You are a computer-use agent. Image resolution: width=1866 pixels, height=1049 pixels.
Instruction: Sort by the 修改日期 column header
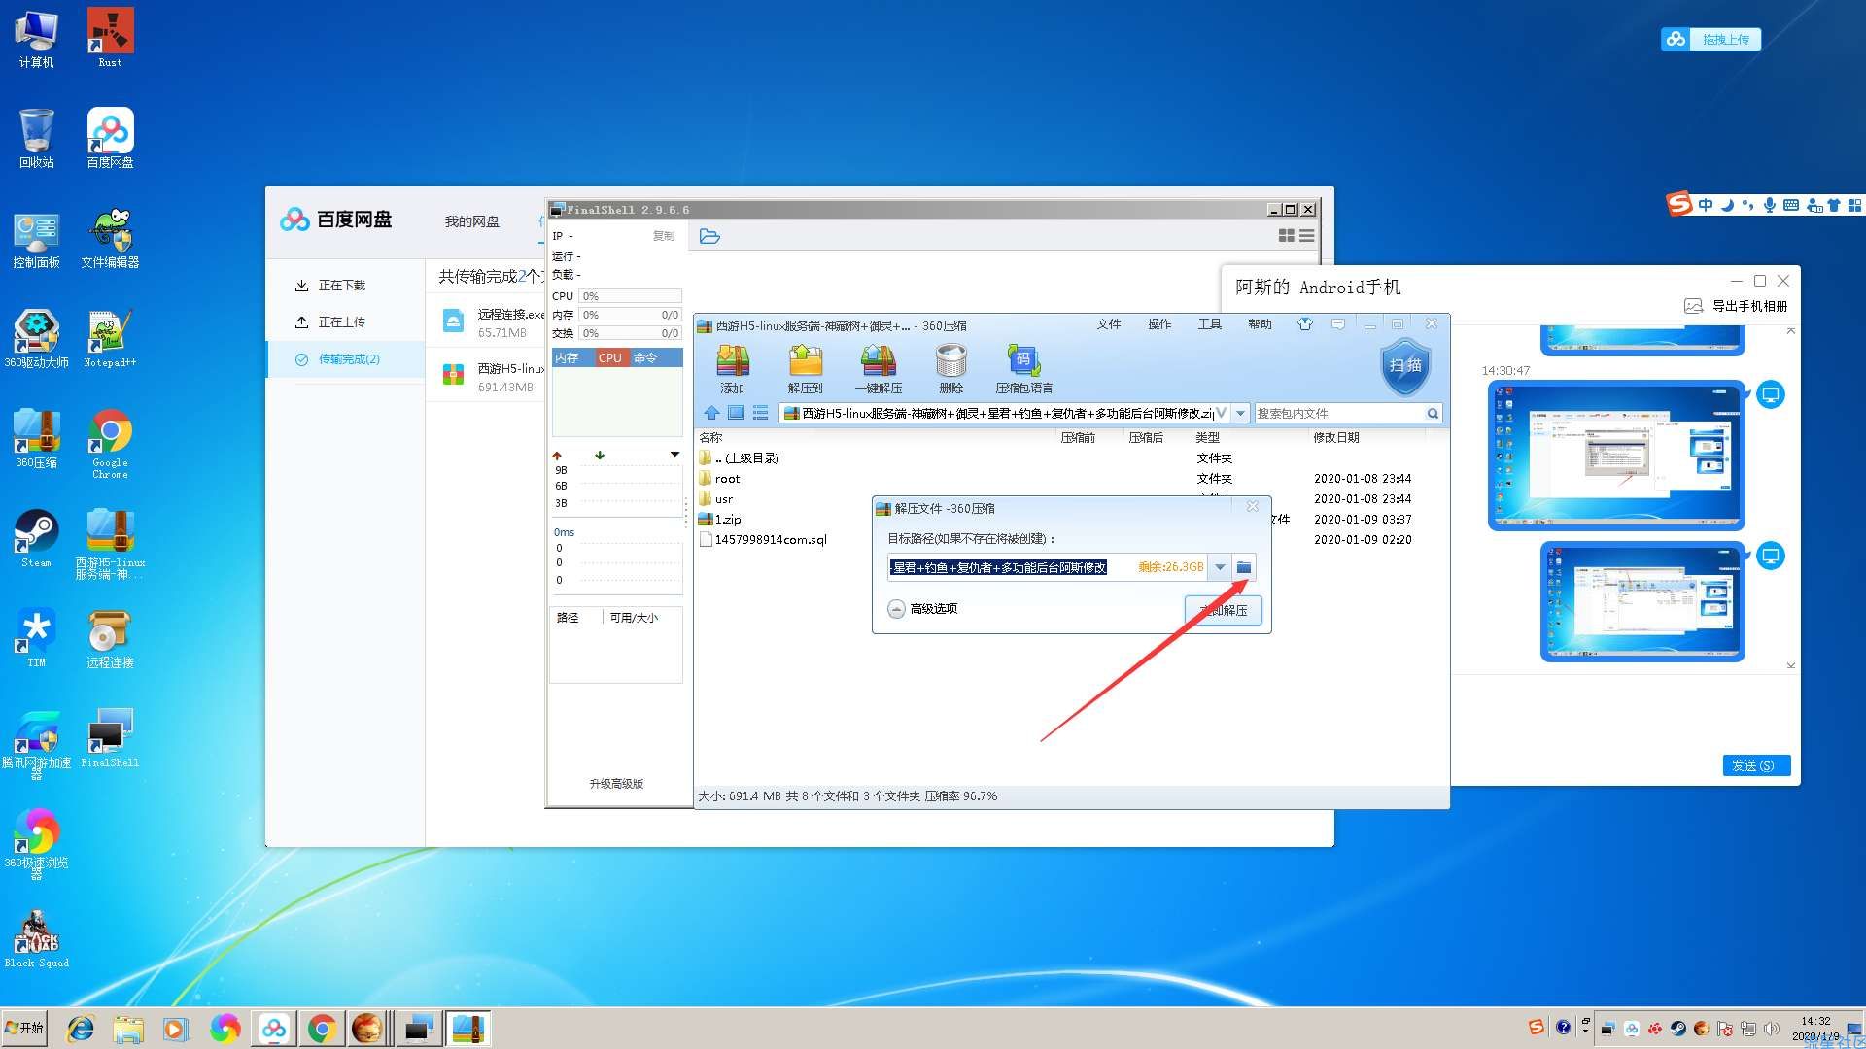click(x=1336, y=438)
